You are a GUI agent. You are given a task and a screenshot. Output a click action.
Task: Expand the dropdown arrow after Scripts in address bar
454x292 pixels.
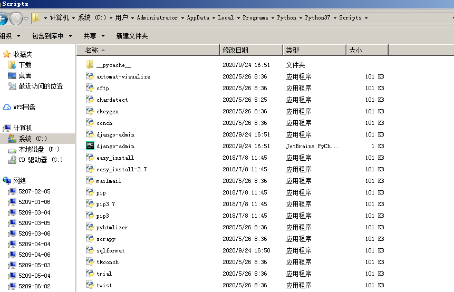click(366, 18)
